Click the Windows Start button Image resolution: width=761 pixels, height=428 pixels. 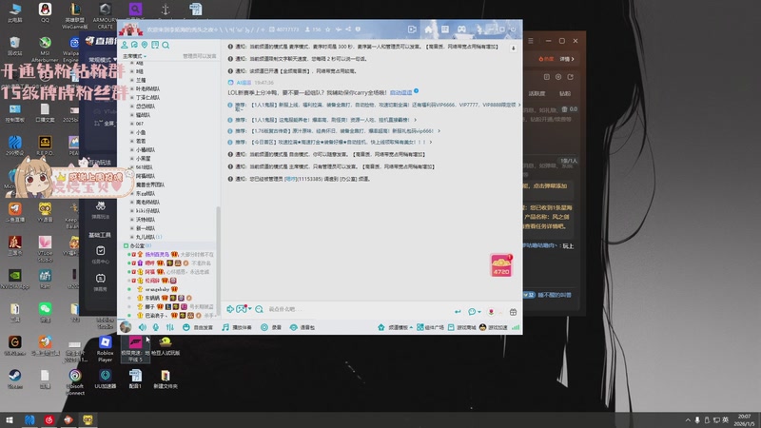click(10, 419)
